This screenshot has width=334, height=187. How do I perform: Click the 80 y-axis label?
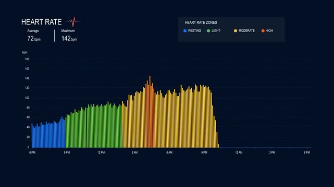28,108
